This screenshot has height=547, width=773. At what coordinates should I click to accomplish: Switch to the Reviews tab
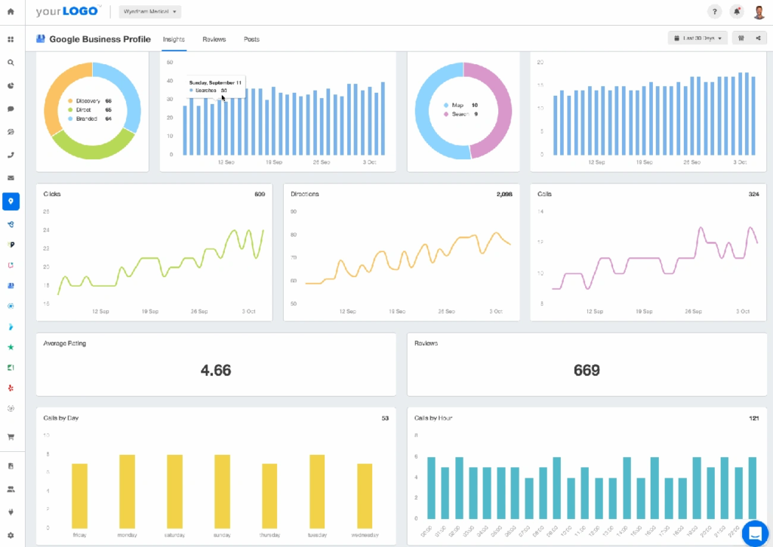pos(214,39)
